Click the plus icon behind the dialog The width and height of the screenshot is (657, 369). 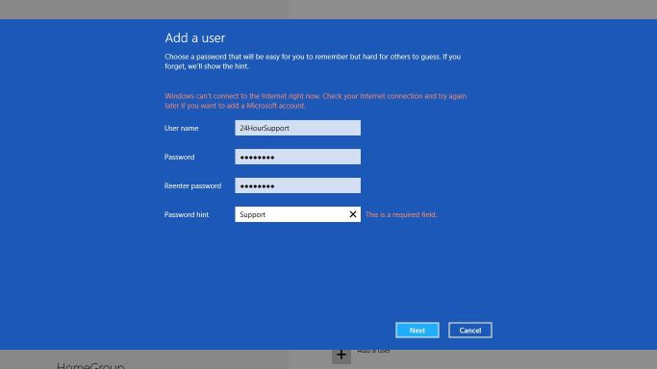pos(341,356)
